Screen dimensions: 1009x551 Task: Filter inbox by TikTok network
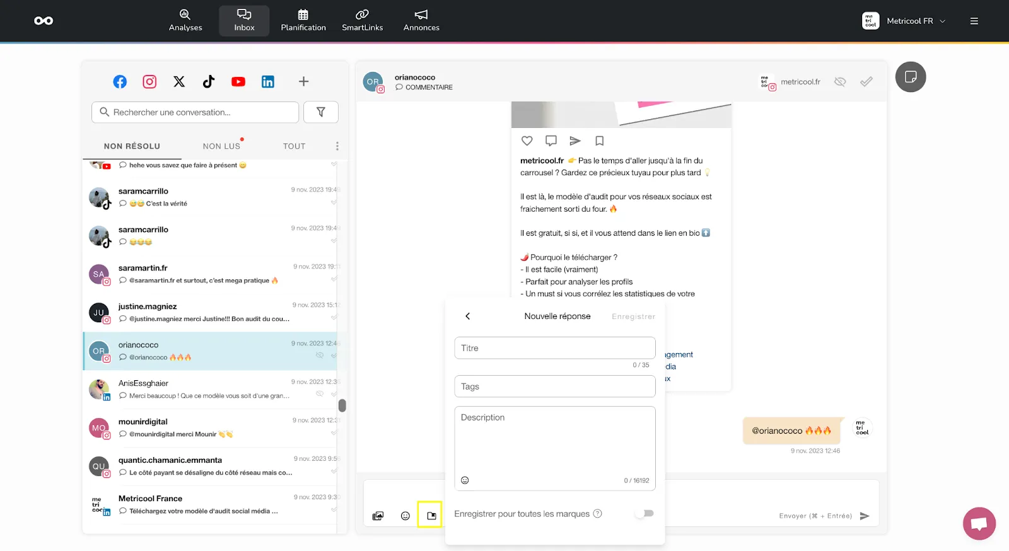click(209, 82)
